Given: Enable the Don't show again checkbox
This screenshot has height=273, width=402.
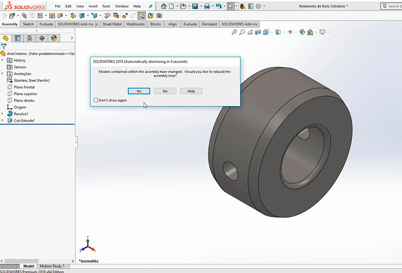Looking at the screenshot, I should click(x=96, y=100).
